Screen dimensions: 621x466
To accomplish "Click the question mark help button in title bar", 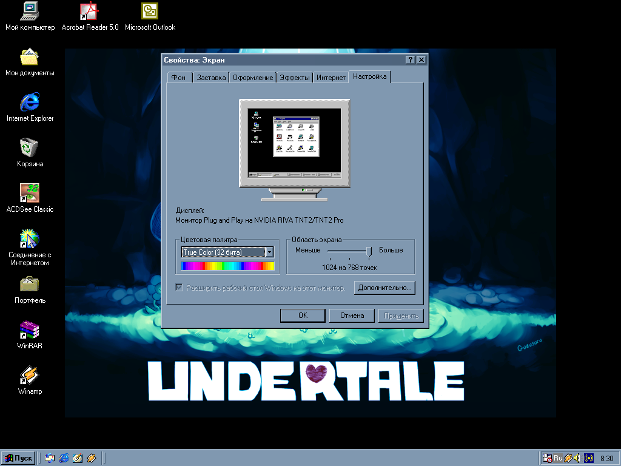I will coord(411,60).
